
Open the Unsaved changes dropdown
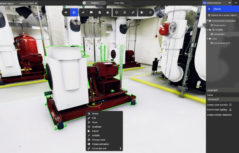click(28, 3)
